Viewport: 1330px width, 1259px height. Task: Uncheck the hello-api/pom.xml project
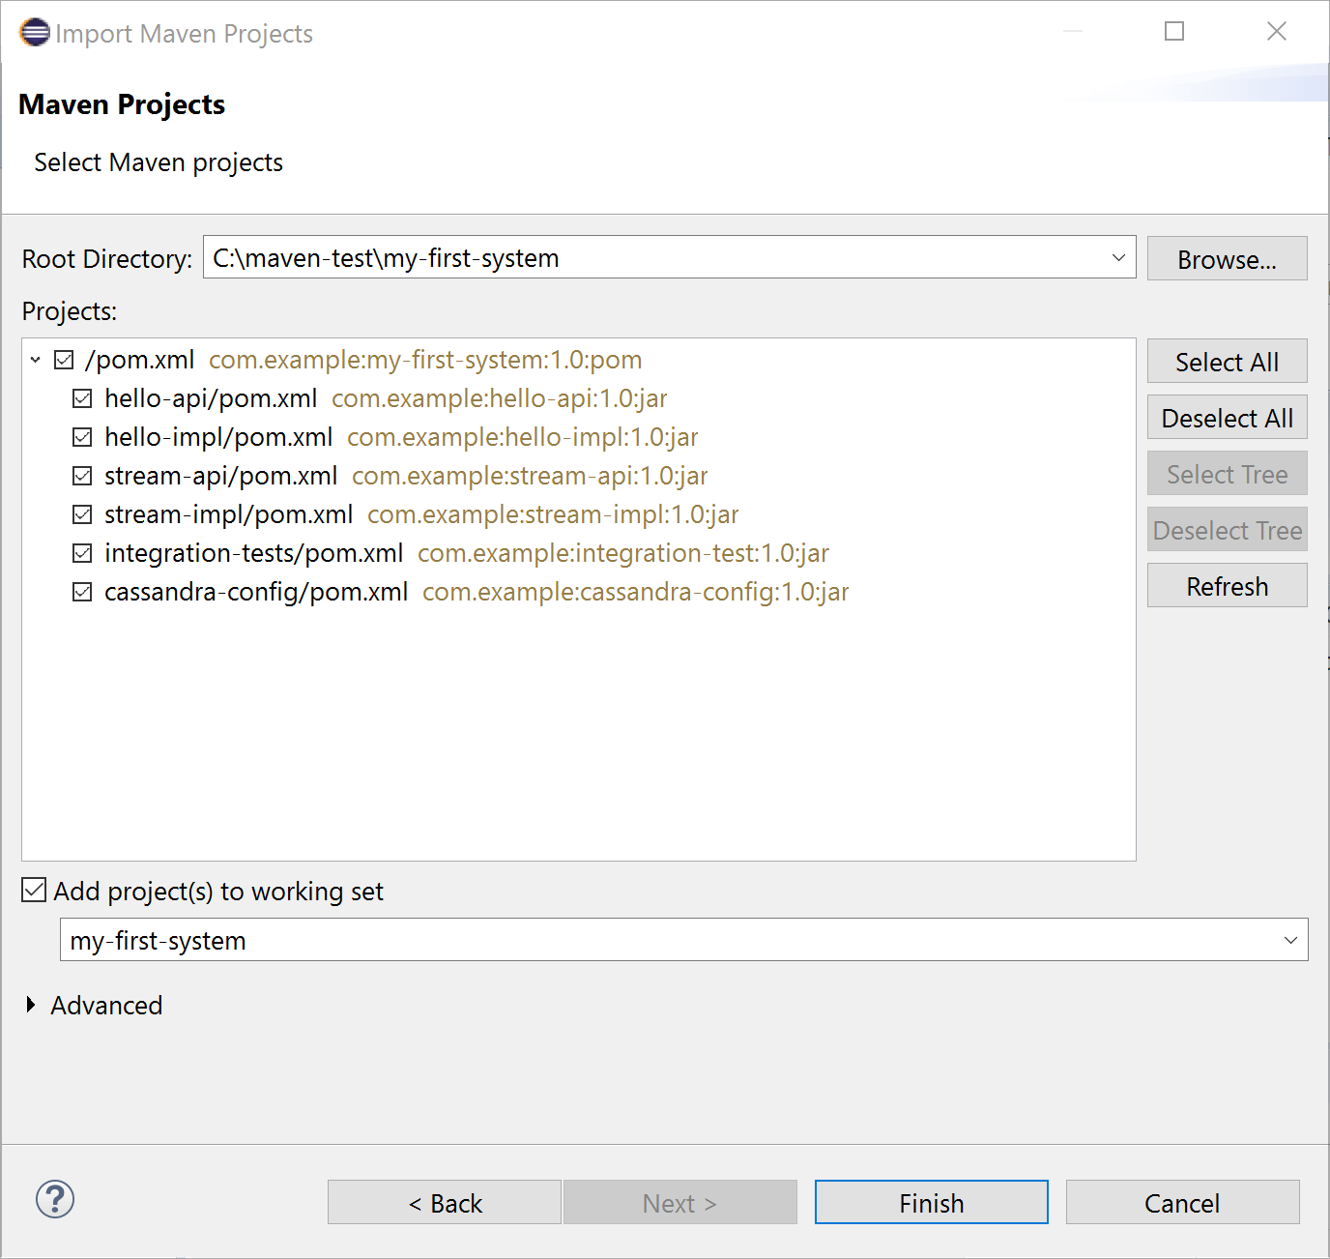pos(82,397)
